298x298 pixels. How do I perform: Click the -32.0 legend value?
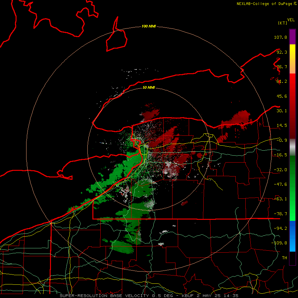pyautogui.click(x=280, y=170)
